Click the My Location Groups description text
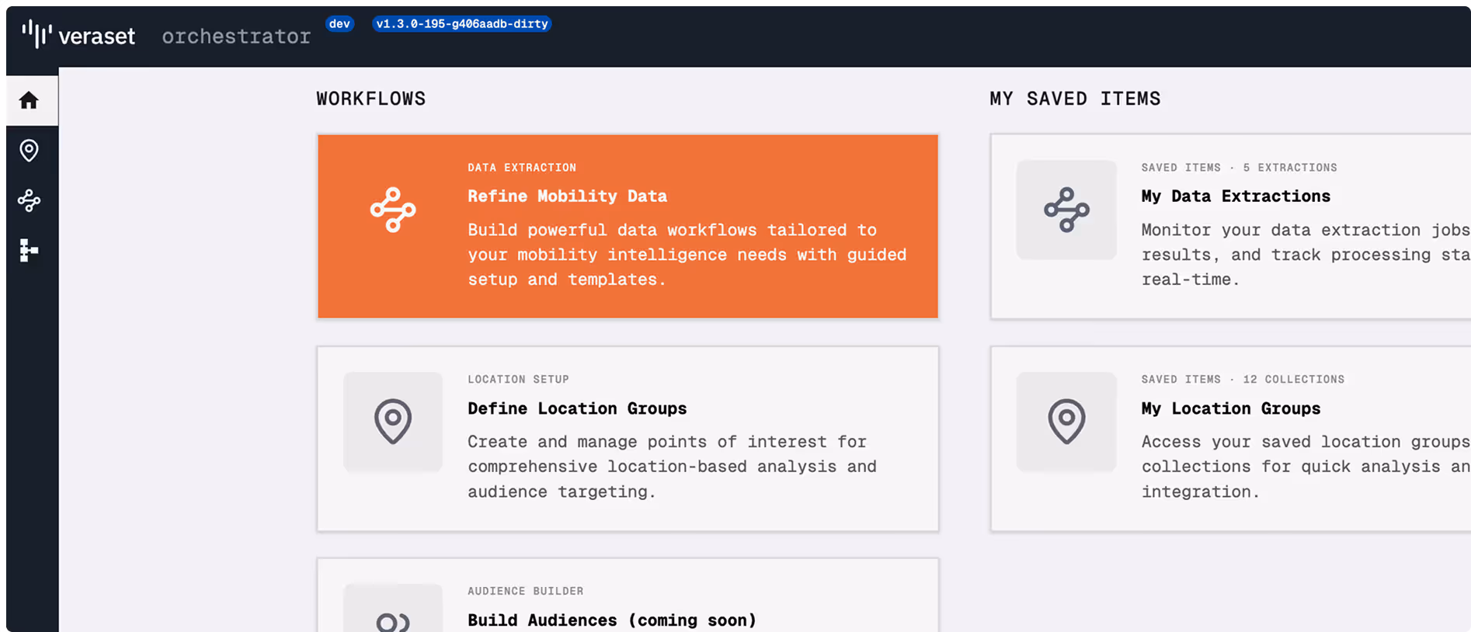This screenshot has width=1471, height=632. (1306, 467)
